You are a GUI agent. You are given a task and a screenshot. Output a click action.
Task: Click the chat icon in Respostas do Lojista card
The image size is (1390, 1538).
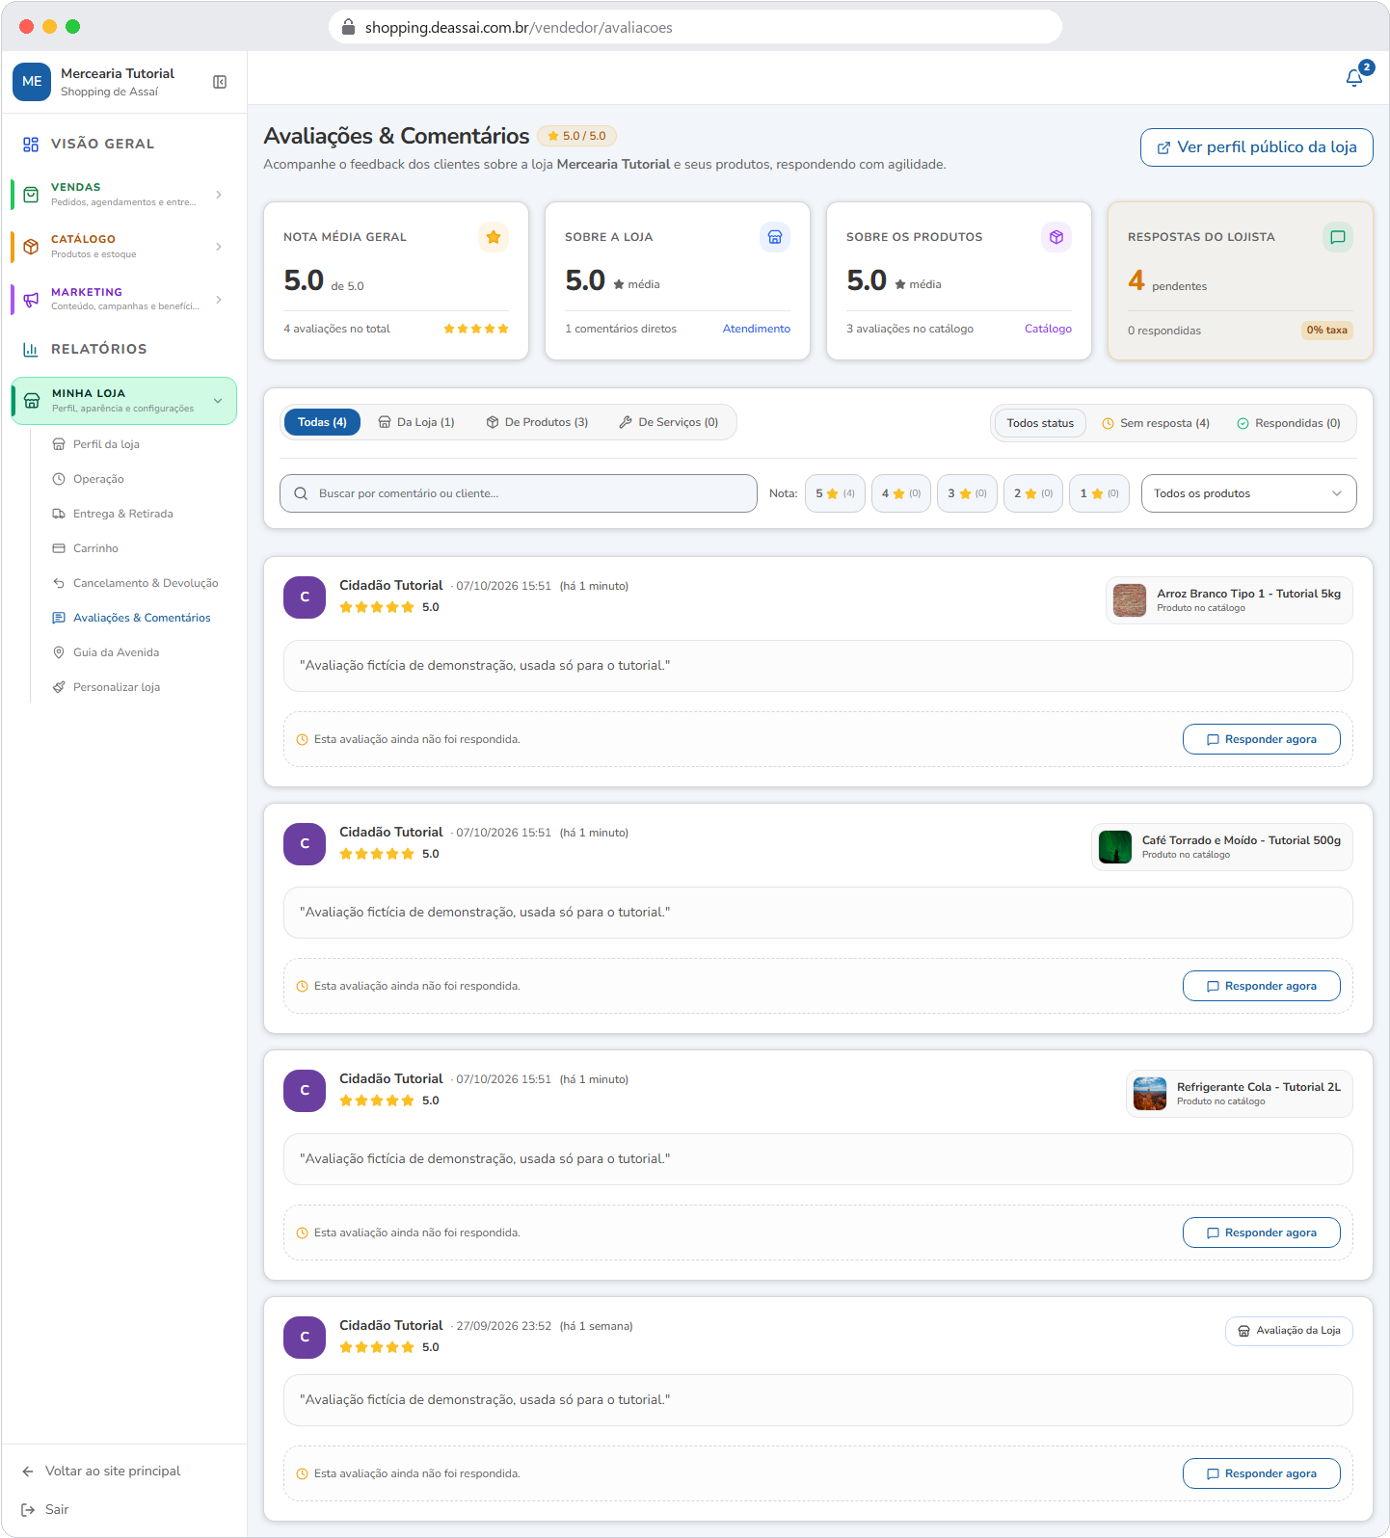click(1338, 237)
